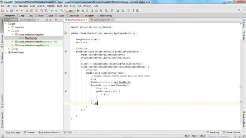Select the Android view tab in Project panel

point(12,20)
